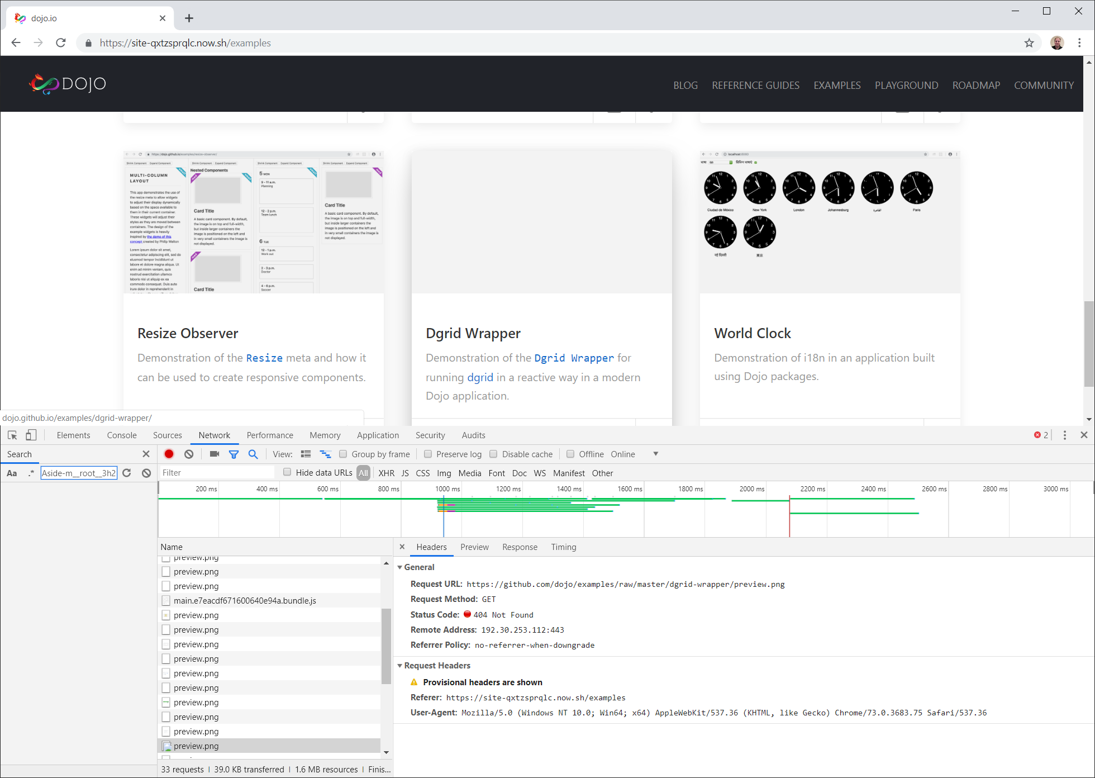The width and height of the screenshot is (1095, 778).
Task: Check the Disable cache option
Action: [493, 454]
